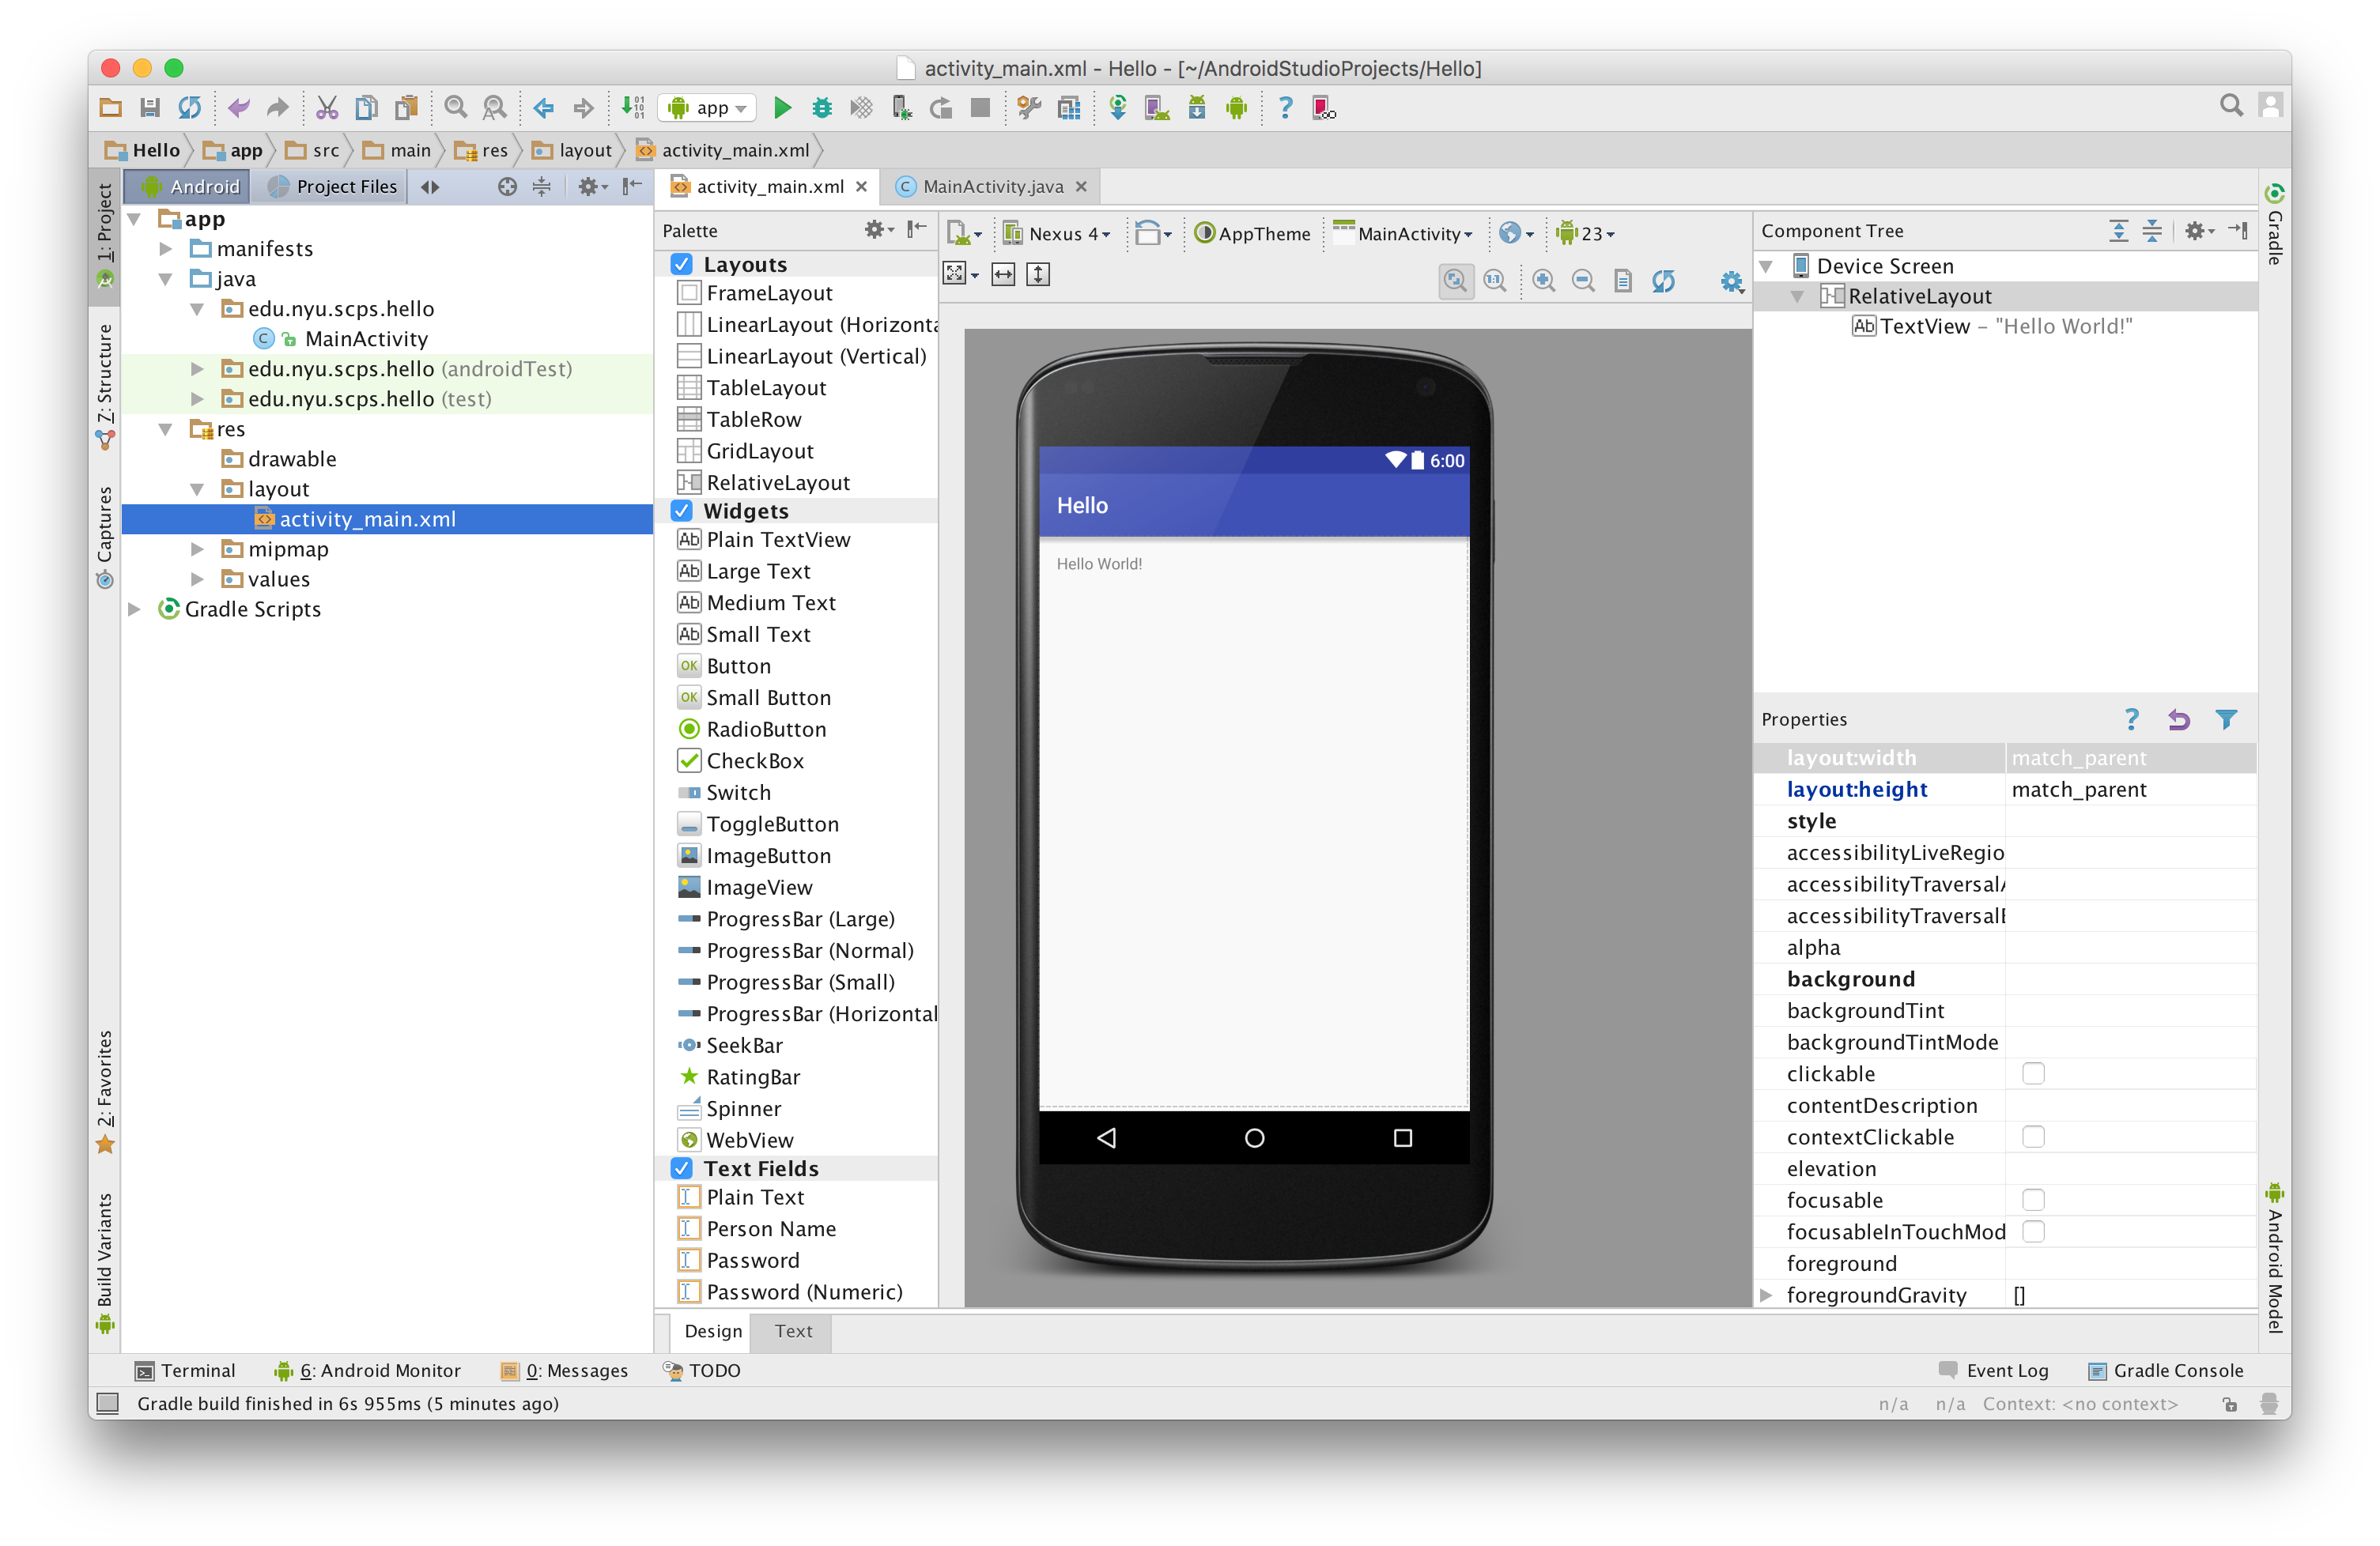Open Properties help question mark

tap(2131, 719)
